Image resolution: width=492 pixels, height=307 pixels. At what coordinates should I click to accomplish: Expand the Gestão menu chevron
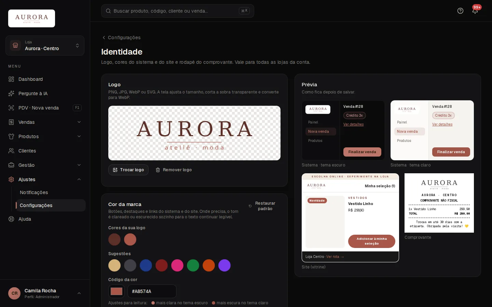(79, 165)
